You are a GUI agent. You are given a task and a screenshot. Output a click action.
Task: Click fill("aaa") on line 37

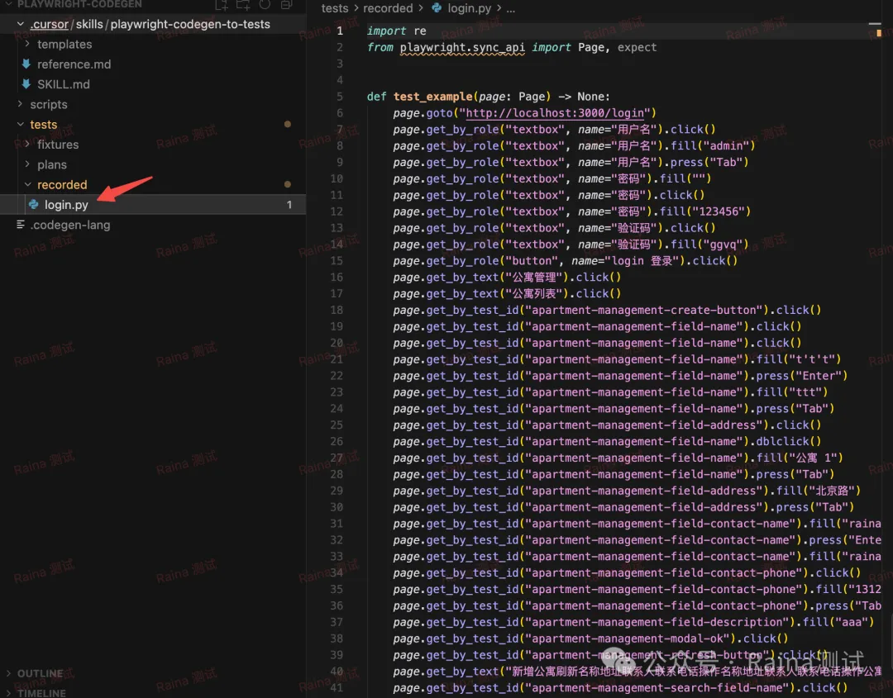click(x=838, y=622)
